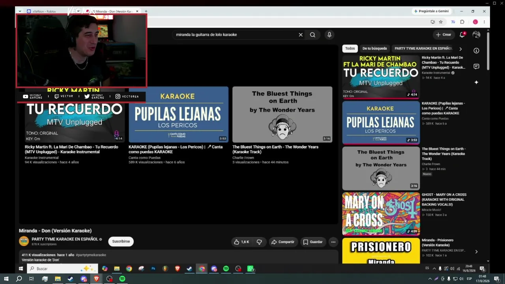Open Pupilas Lejanas sidebar video thumbnail
Viewport: 505px width, 284px height.
[381, 123]
